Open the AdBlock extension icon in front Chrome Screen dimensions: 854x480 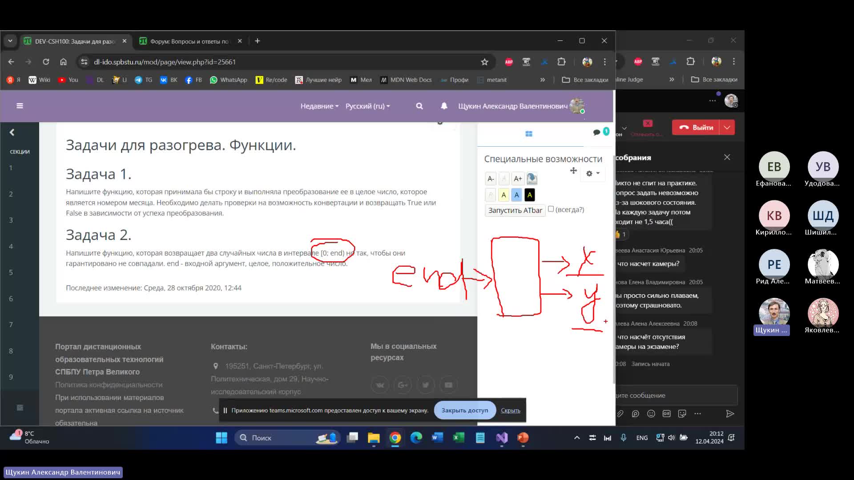pyautogui.click(x=509, y=62)
